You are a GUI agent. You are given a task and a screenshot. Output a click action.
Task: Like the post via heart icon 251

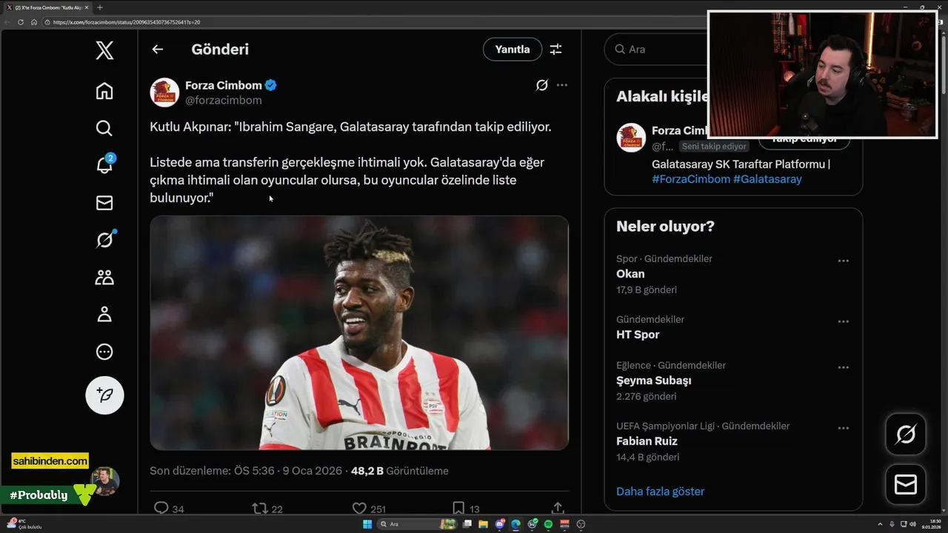tap(359, 509)
